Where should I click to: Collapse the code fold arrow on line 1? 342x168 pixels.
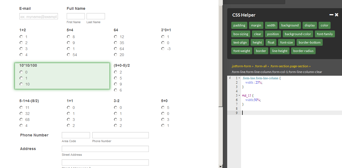click(x=239, y=78)
